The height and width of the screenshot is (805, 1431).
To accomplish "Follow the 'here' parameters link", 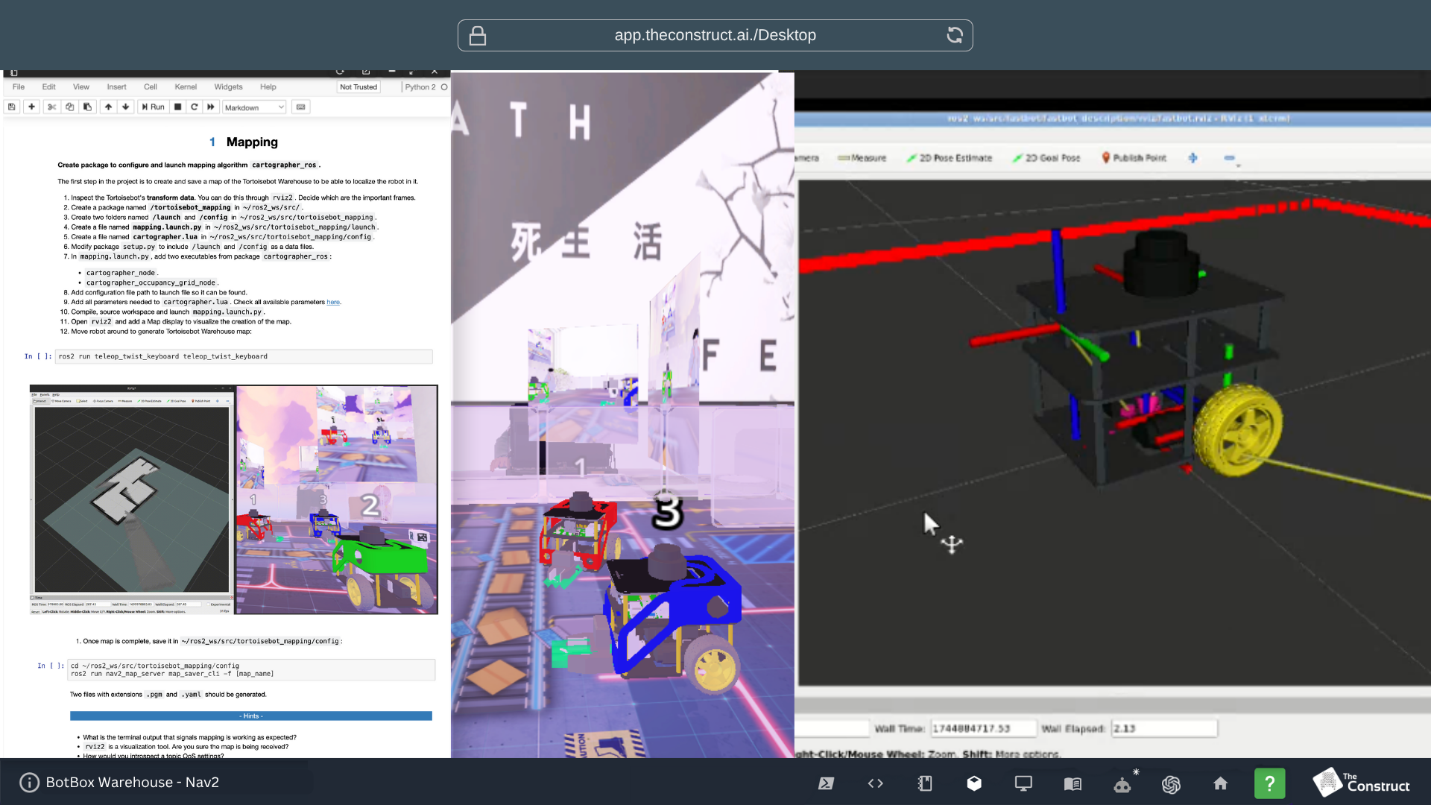I will (x=333, y=303).
